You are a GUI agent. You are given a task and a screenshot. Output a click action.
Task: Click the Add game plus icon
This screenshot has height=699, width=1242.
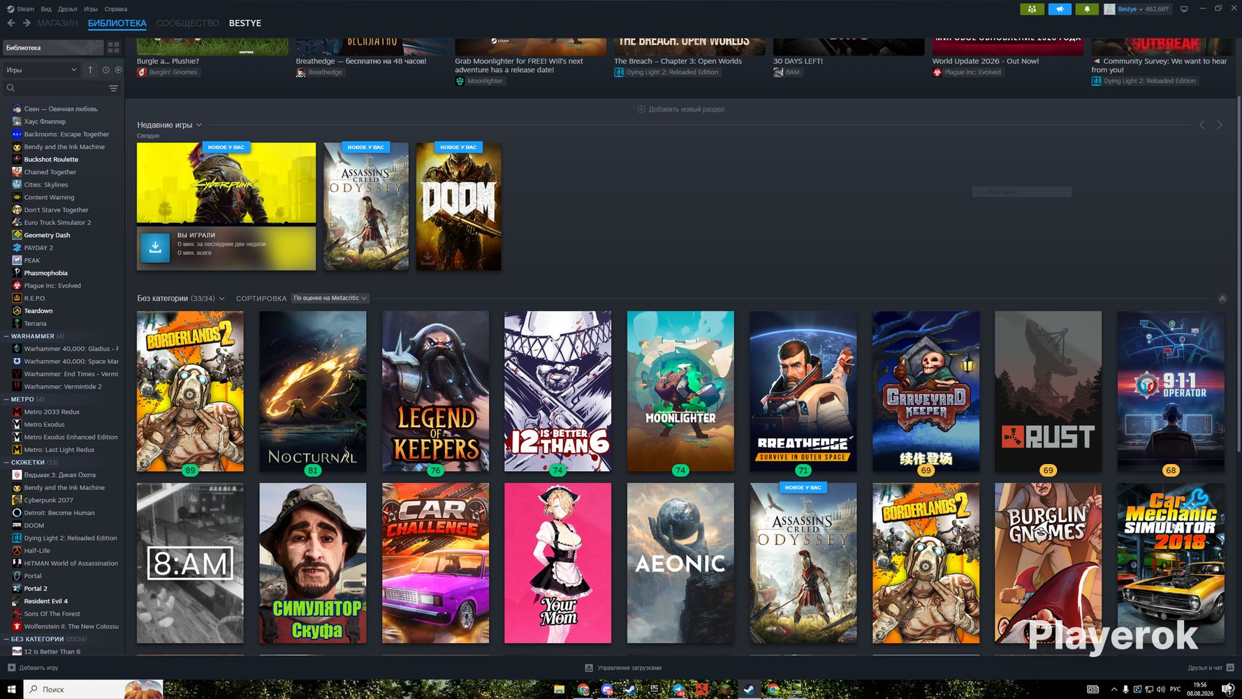11,668
